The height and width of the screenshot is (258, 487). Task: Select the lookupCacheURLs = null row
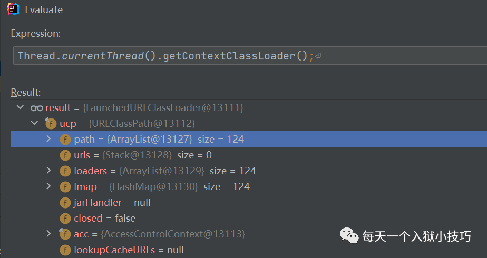point(249,250)
